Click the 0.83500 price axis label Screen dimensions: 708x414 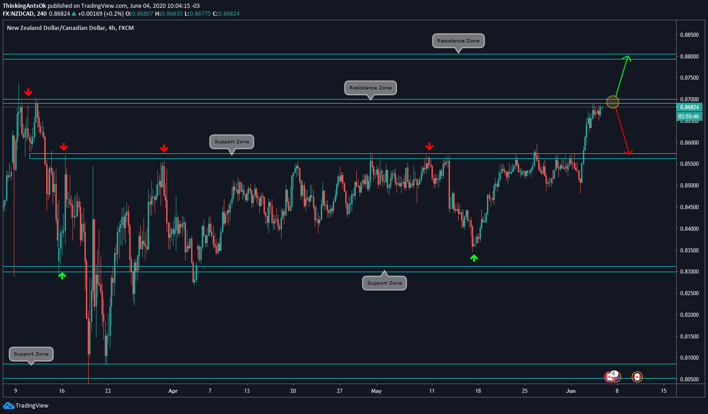pos(689,251)
